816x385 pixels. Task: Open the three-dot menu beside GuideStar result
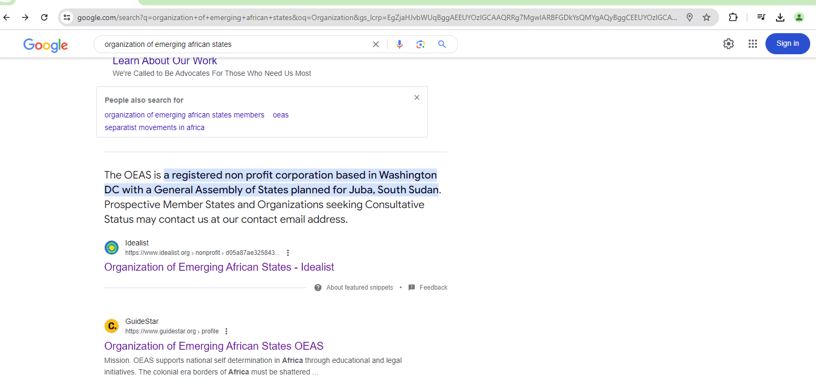point(226,331)
